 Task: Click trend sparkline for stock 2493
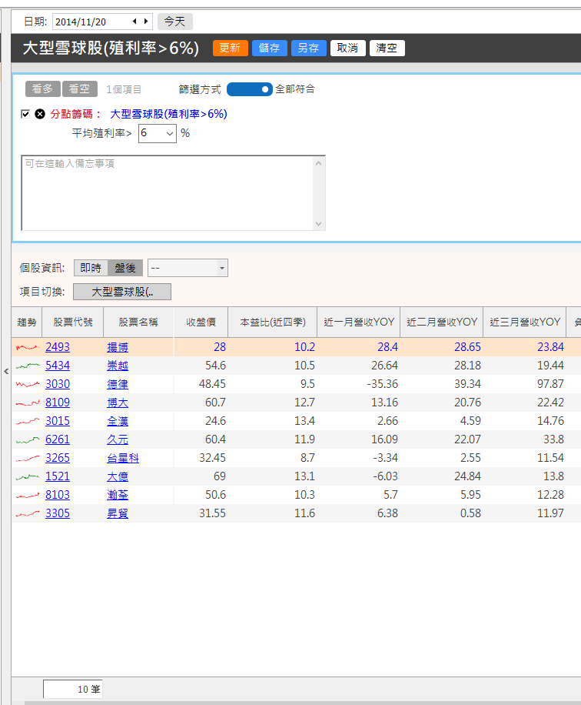tap(27, 347)
